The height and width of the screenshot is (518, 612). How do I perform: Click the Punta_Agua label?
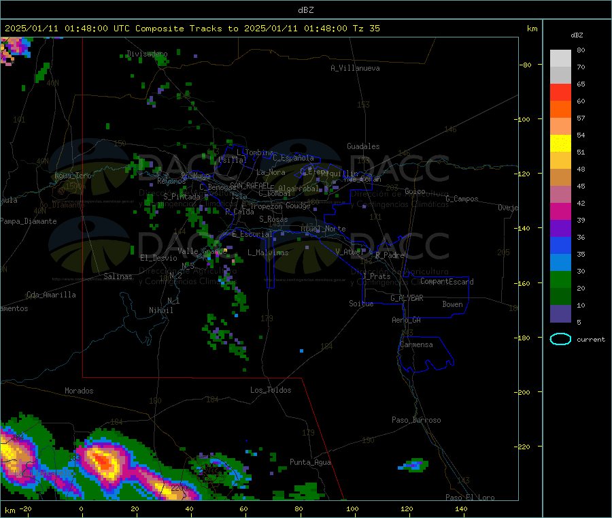click(310, 462)
